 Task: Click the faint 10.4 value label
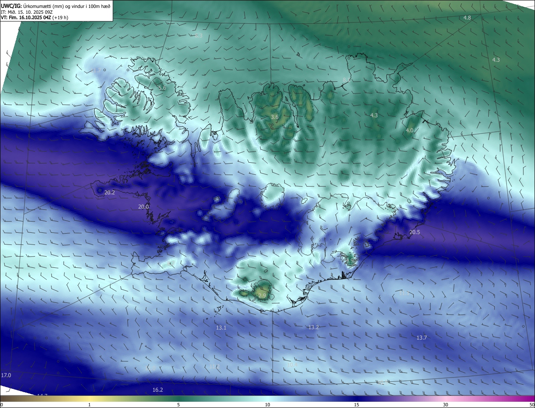(292, 365)
